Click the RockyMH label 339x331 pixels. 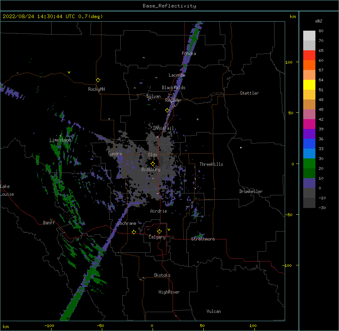[96, 89]
